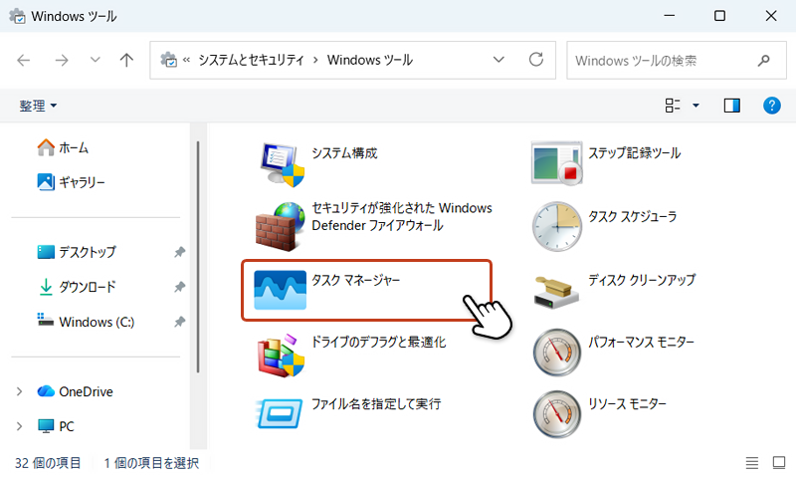Screen dimensions: 796x477
Task: Select the ファイル名を指定して実行 label
Action: [x=376, y=404]
